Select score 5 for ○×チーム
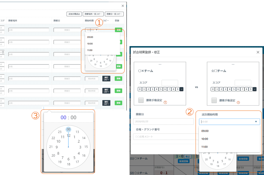264x175 pixels. (x=161, y=89)
